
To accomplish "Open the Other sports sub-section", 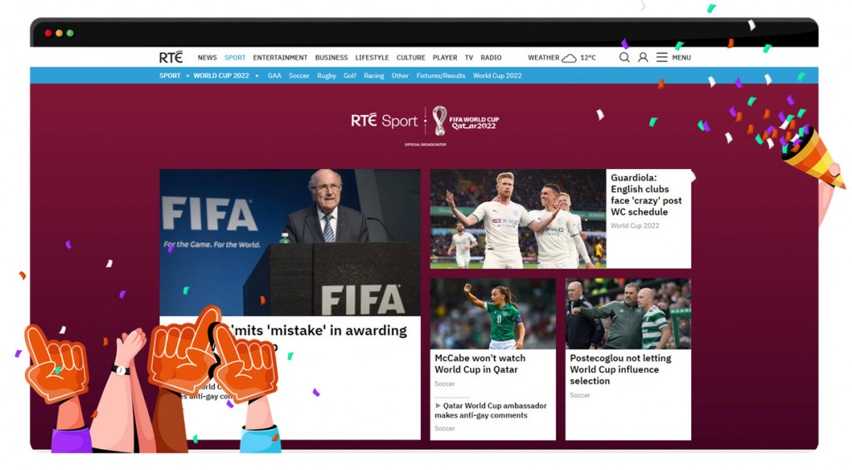I will (400, 76).
